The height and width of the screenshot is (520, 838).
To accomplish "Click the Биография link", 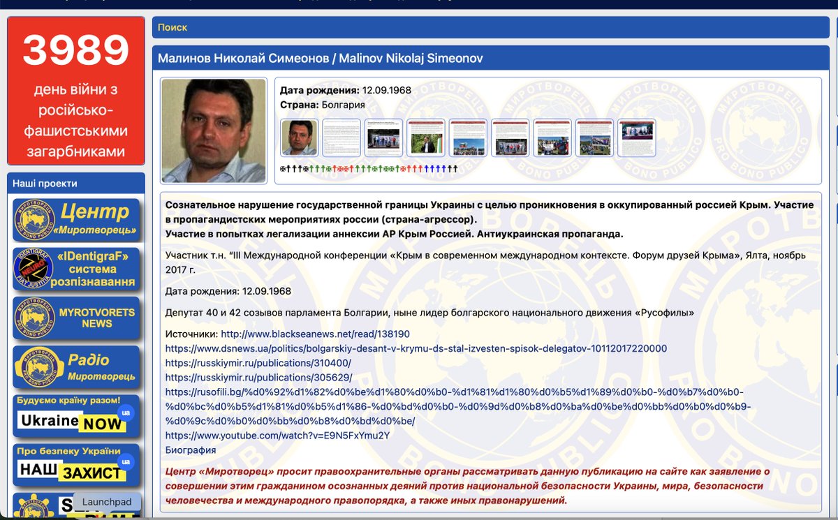I will click(191, 450).
